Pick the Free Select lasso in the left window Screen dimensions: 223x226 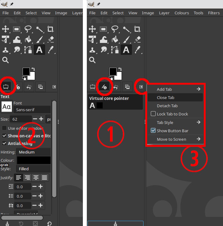coord(28,29)
